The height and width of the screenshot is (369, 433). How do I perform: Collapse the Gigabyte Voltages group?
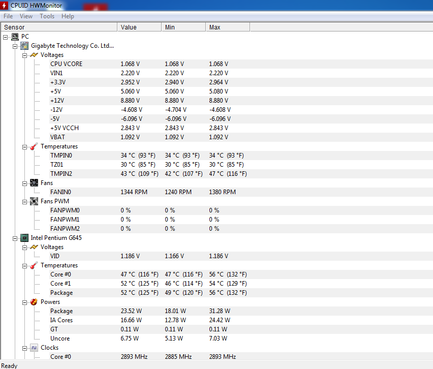[24, 55]
